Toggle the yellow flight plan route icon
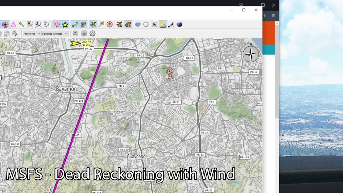343x193 pixels. [x=75, y=25]
